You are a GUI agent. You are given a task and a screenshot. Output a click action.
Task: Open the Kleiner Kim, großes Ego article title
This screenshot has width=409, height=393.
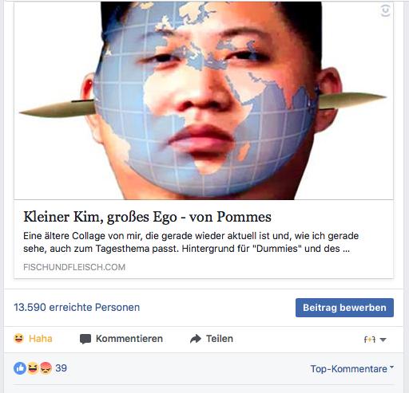point(147,217)
